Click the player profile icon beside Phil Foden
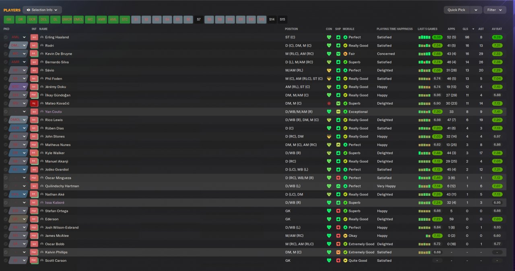This screenshot has height=271, width=515. [x=42, y=79]
